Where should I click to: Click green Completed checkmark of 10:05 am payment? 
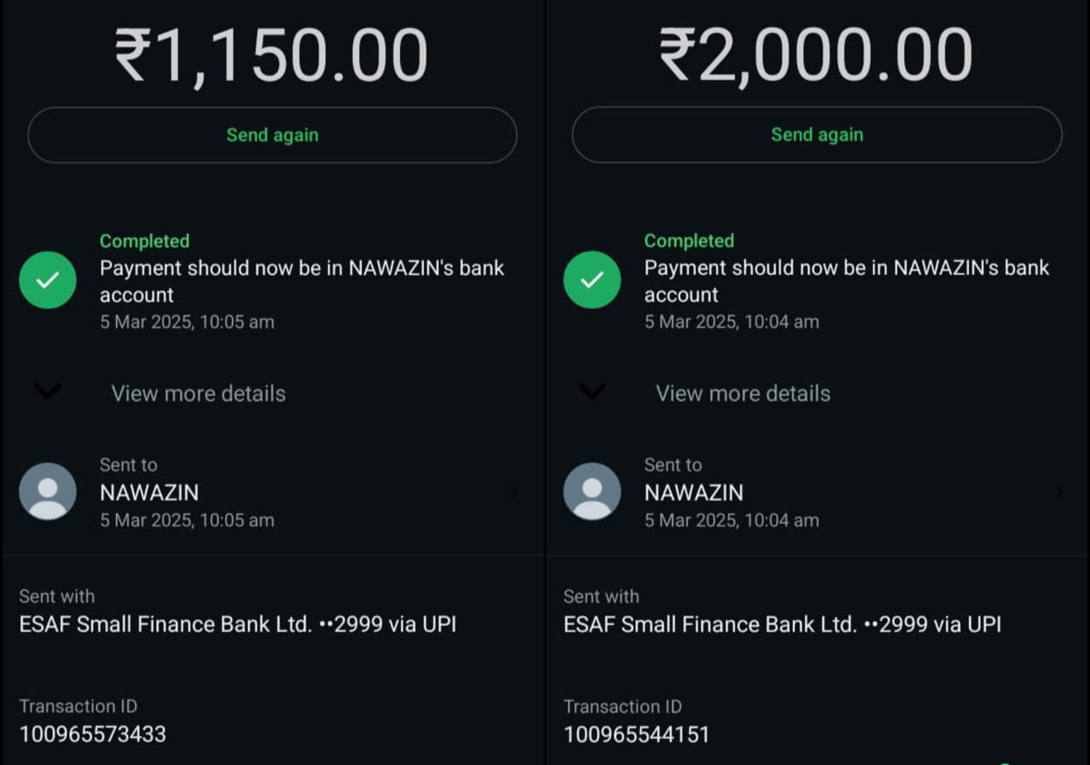[48, 280]
